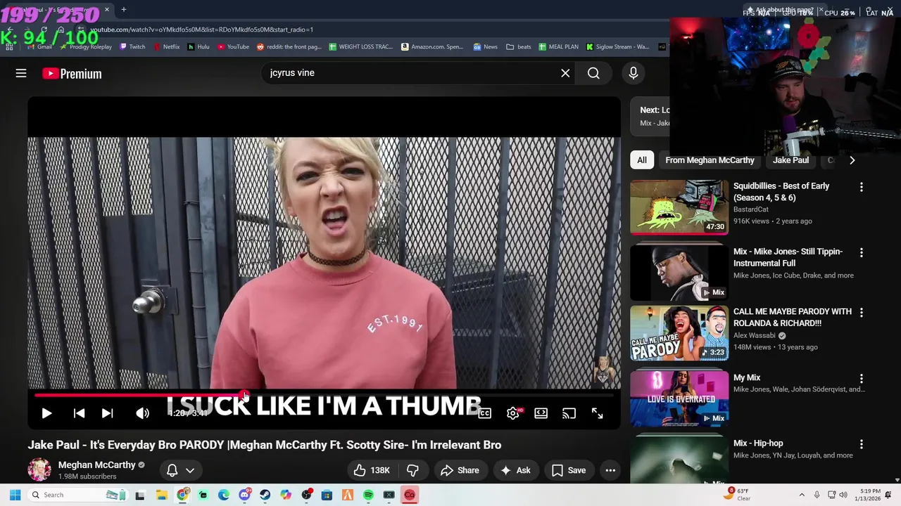Open options for Mike Jones Still Tippin mix
This screenshot has height=506, width=901.
[861, 252]
